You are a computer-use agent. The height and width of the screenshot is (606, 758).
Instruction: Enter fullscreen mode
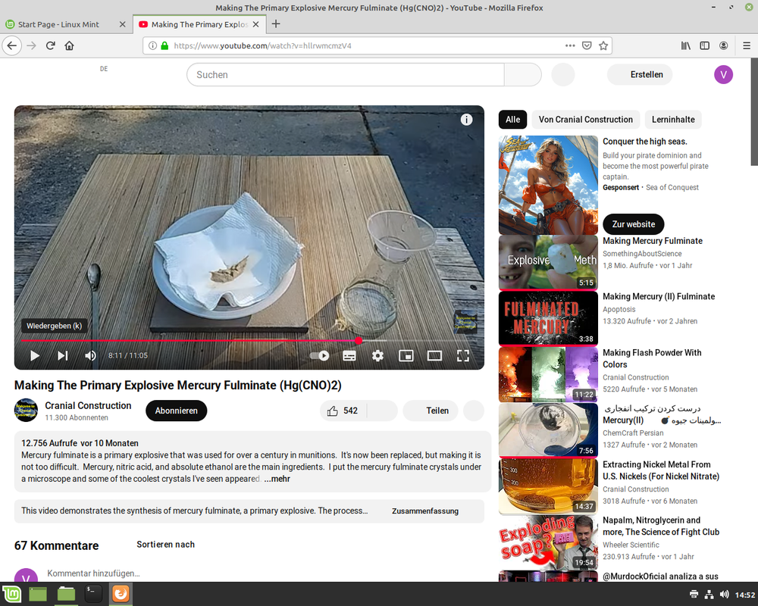point(463,356)
